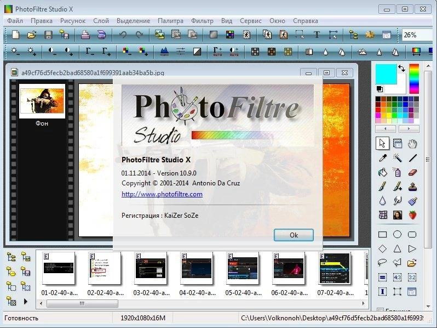Insert text with the T tool icon

pyautogui.click(x=317, y=35)
